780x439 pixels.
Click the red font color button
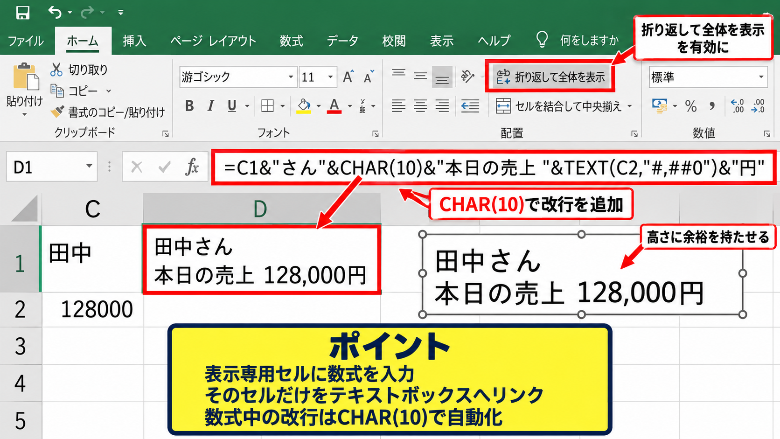click(334, 106)
